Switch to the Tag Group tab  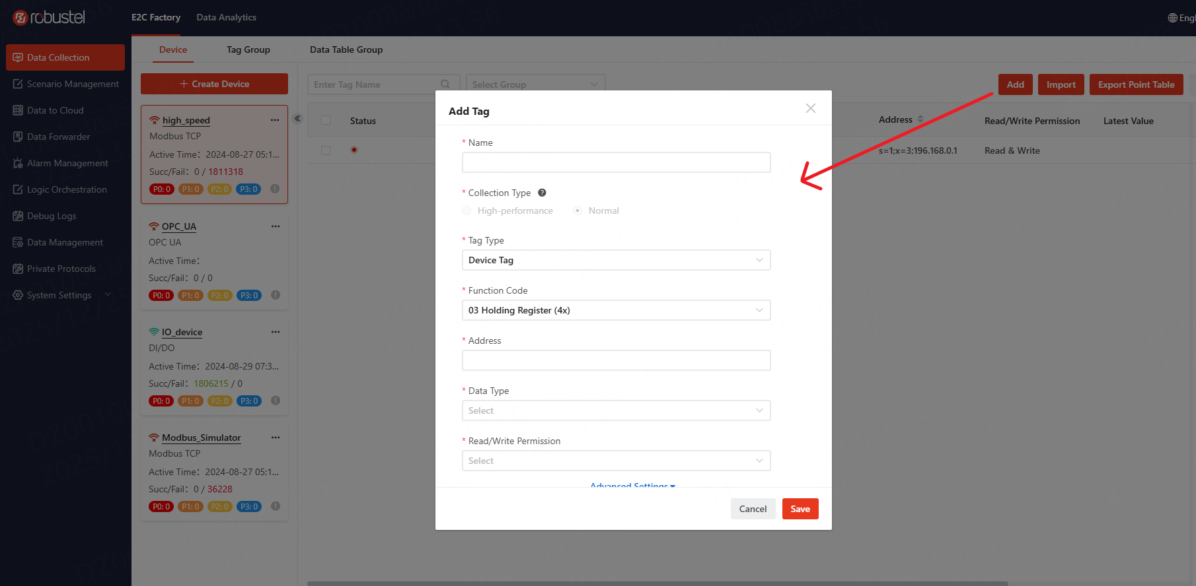tap(248, 49)
